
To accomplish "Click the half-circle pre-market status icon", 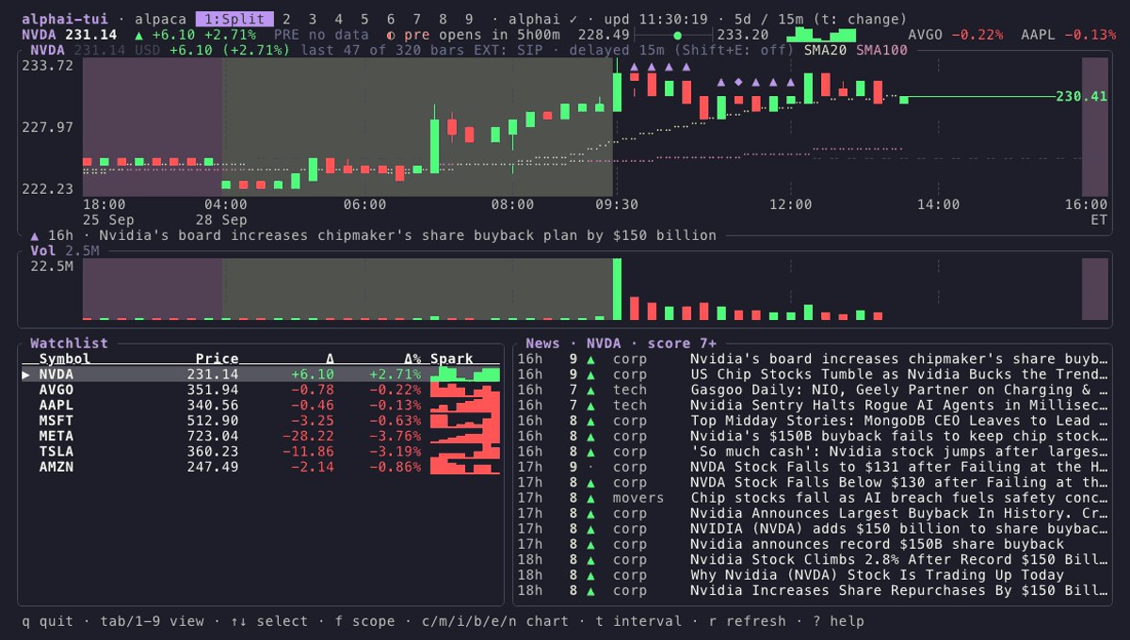I will (x=391, y=35).
